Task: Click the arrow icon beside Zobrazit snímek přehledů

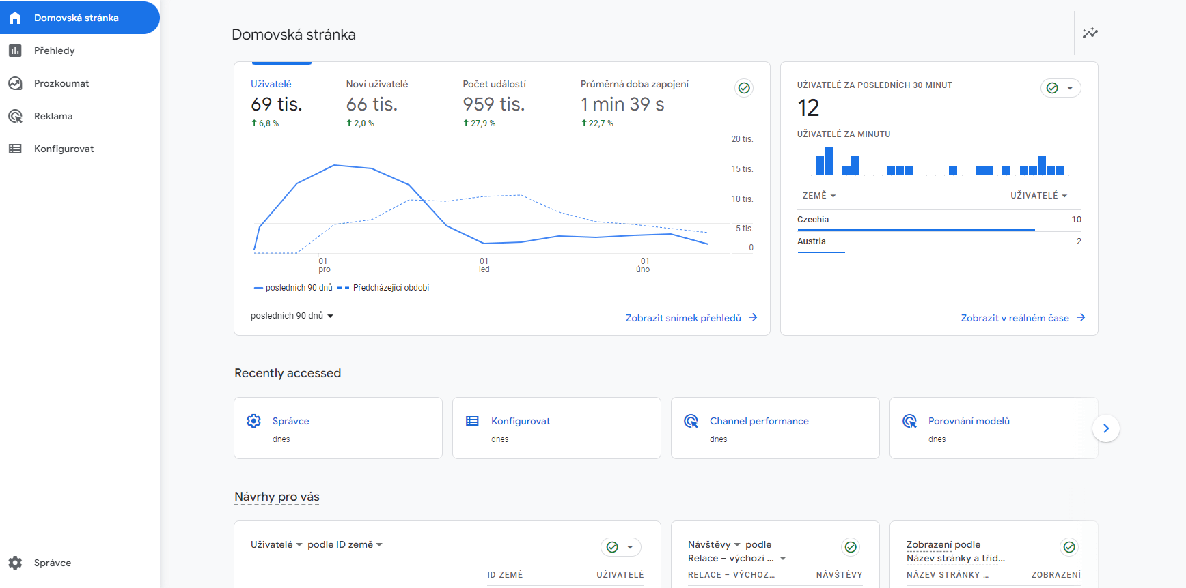Action: (x=753, y=317)
